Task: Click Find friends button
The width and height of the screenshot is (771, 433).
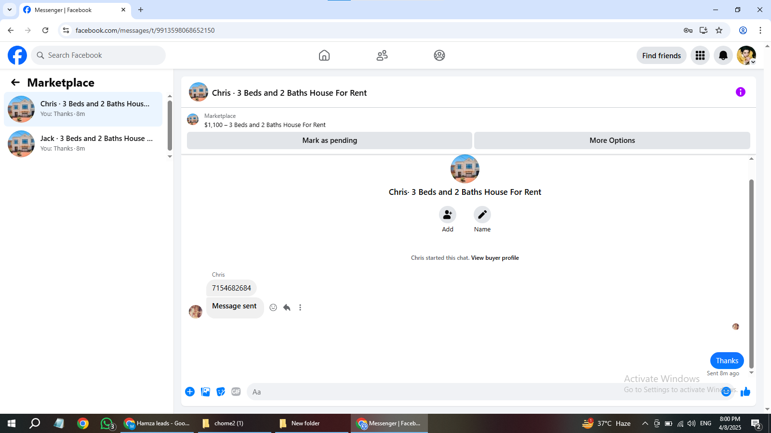Action: (662, 55)
